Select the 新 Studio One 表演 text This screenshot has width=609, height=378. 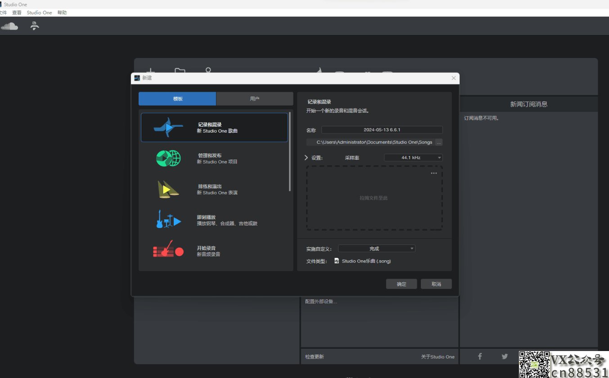click(x=217, y=193)
